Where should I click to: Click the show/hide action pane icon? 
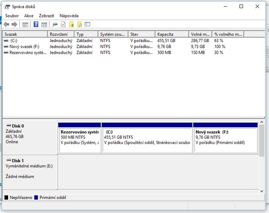44,24
